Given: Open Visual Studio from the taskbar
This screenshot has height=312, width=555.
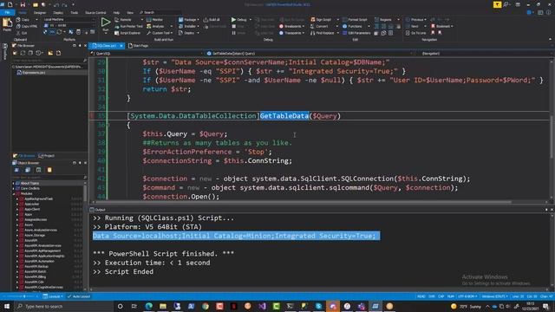Looking at the screenshot, I should click(262, 306).
